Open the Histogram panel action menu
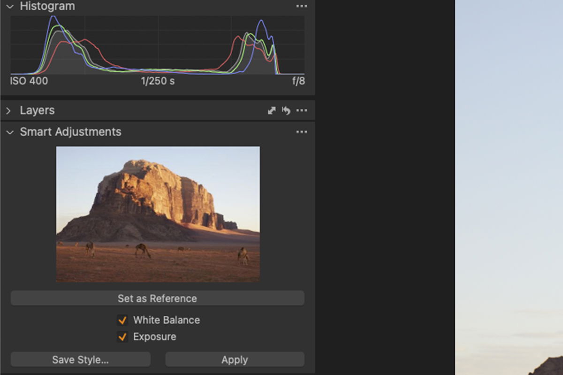563x375 pixels. point(302,6)
